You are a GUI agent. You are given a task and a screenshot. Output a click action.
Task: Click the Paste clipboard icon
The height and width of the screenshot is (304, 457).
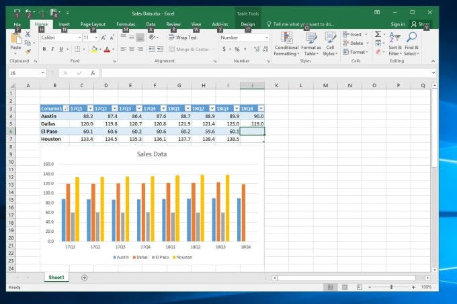click(15, 38)
